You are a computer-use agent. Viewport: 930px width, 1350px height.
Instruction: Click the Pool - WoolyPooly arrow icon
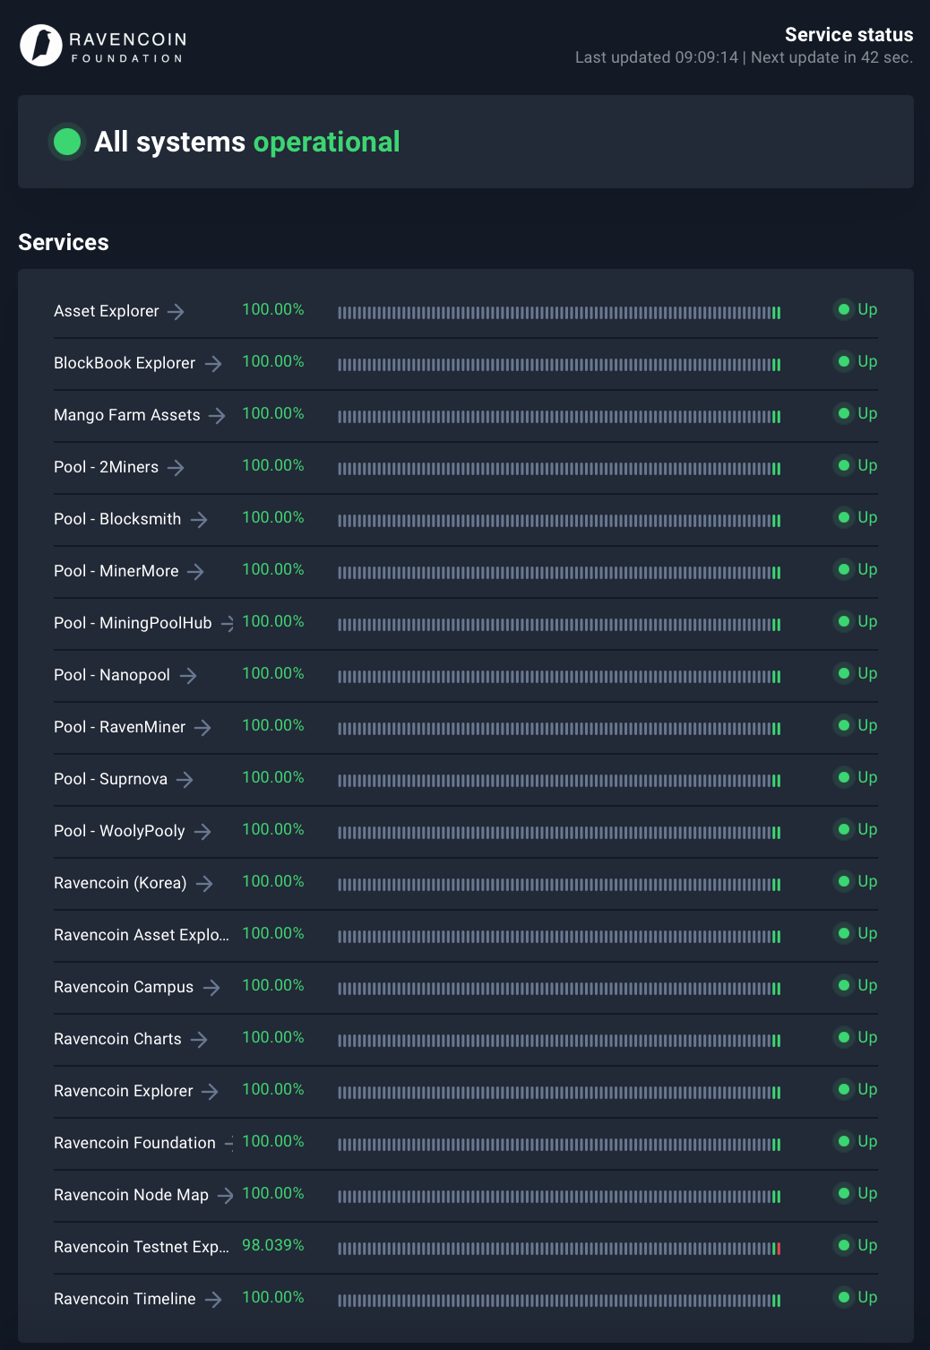click(203, 832)
